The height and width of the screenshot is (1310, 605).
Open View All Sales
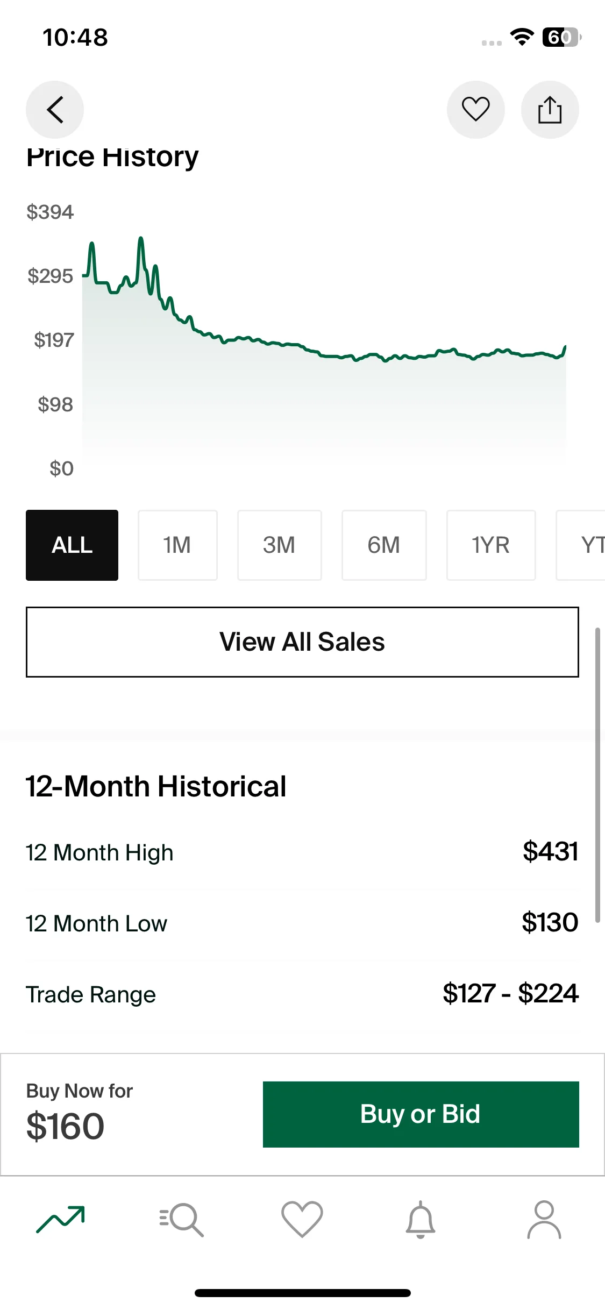tap(302, 642)
